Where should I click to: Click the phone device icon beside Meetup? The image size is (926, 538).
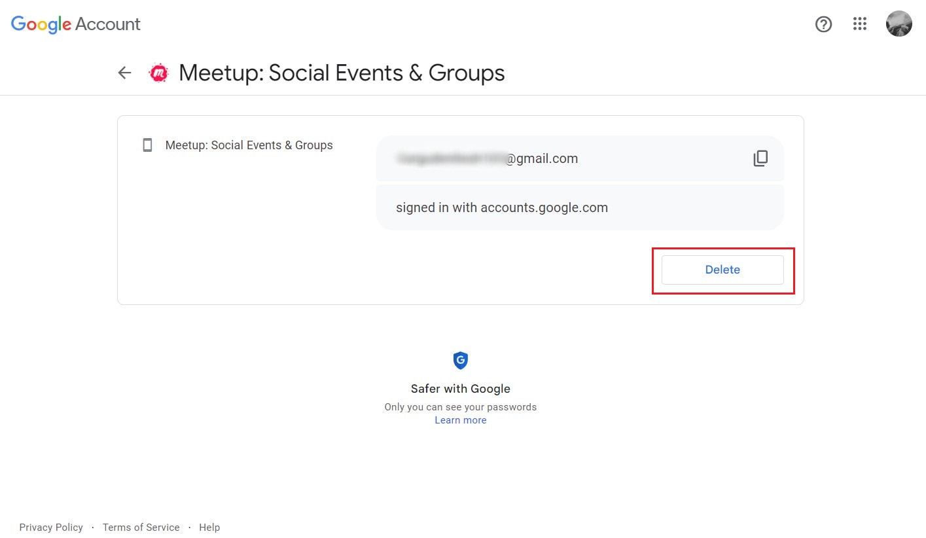[147, 145]
